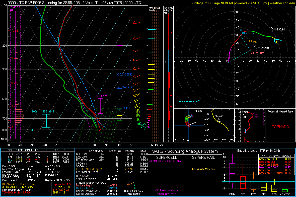Click the 8.9 C/km lapse rate label

point(102,96)
